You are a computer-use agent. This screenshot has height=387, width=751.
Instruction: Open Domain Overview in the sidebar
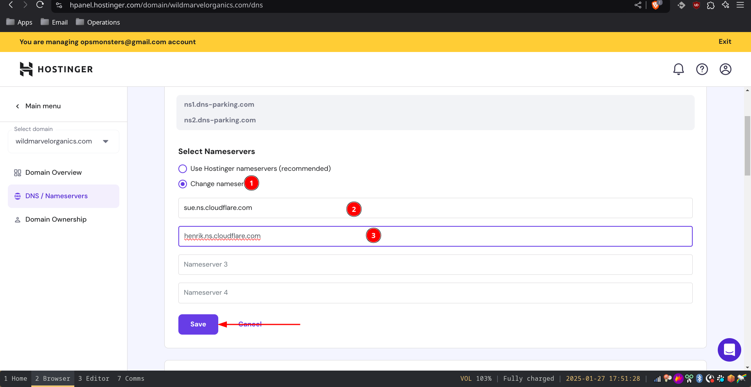(x=54, y=173)
